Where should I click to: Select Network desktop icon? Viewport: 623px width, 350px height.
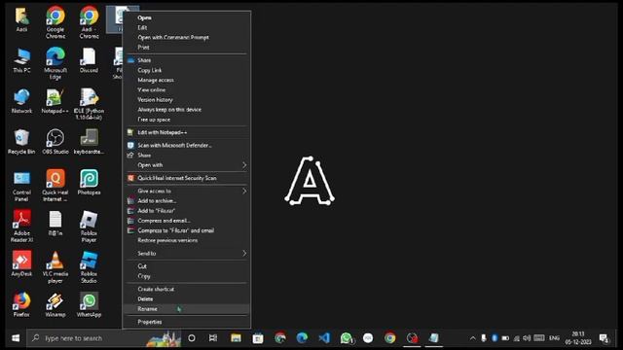coord(21,101)
